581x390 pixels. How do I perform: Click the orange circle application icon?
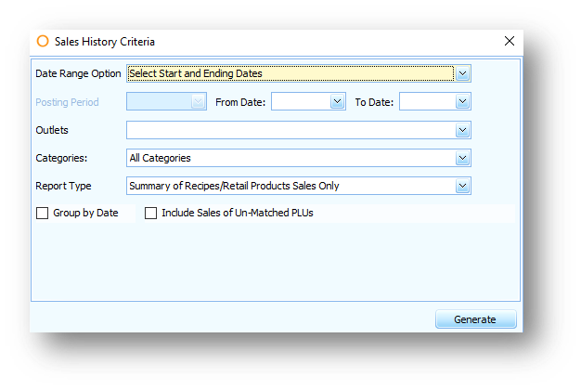pyautogui.click(x=43, y=41)
